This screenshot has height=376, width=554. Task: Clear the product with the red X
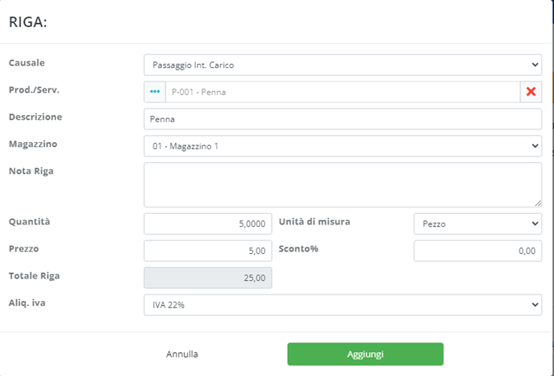(x=531, y=92)
